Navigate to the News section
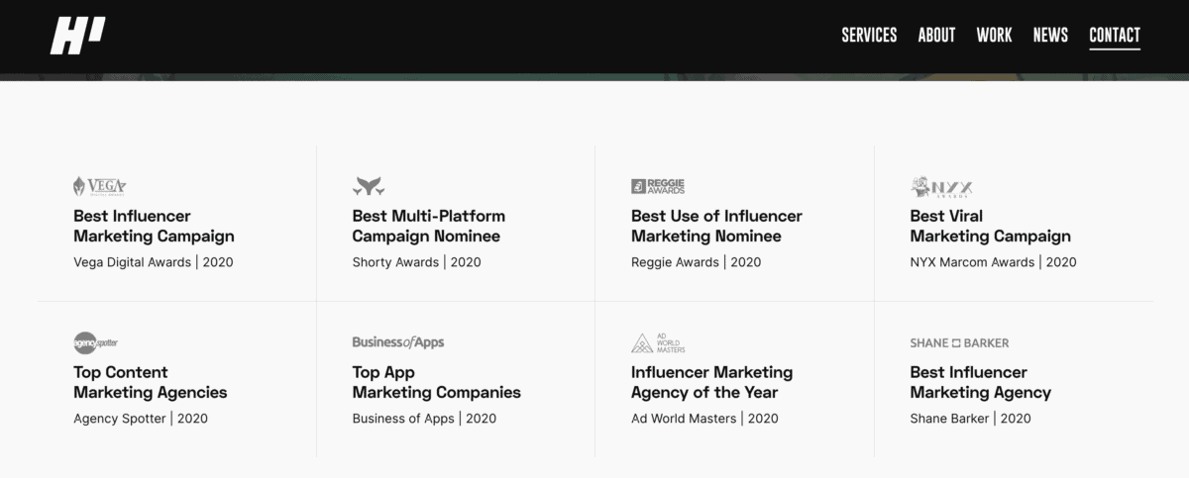 (1050, 36)
